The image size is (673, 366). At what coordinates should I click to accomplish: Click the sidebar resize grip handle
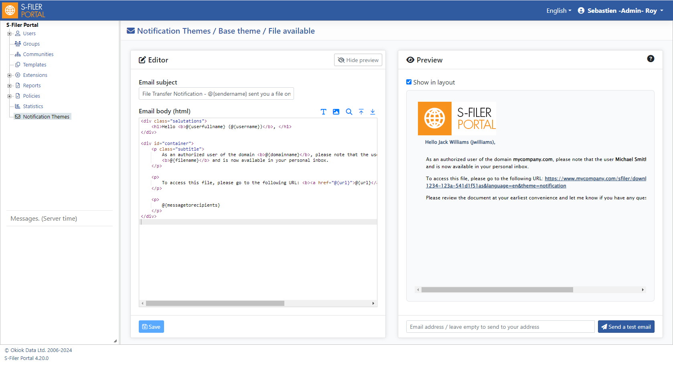(115, 341)
